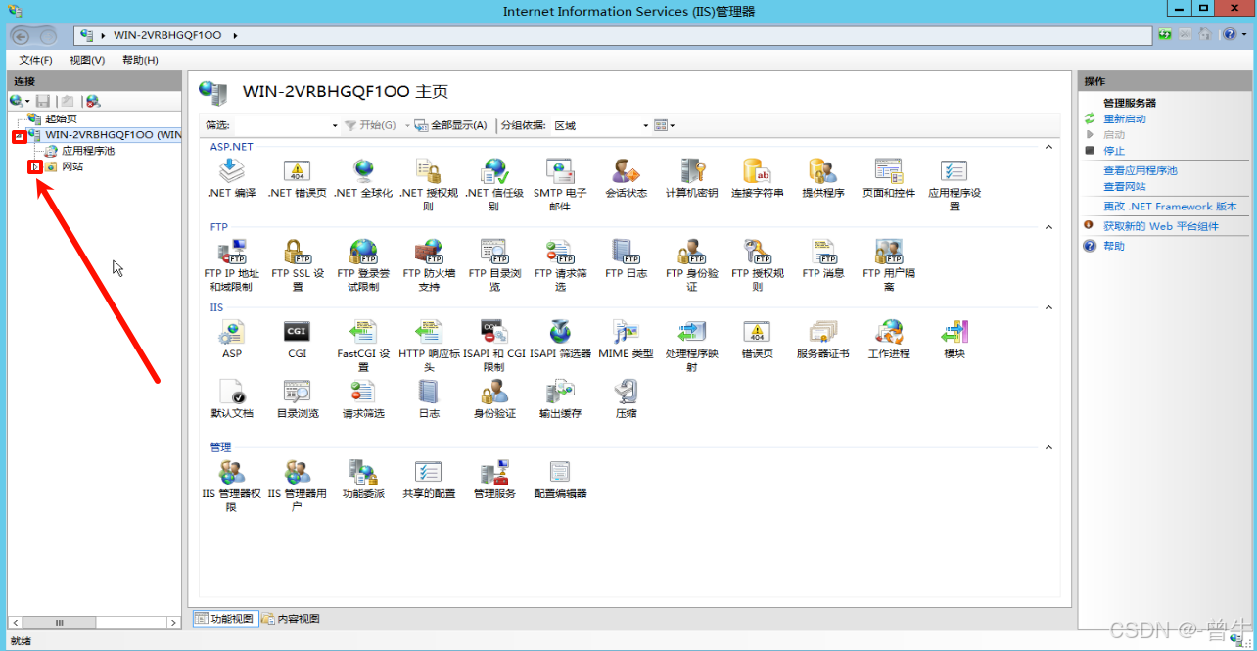Open the 身份验证 feature under IIS
1257x651 pixels.
pyautogui.click(x=494, y=399)
